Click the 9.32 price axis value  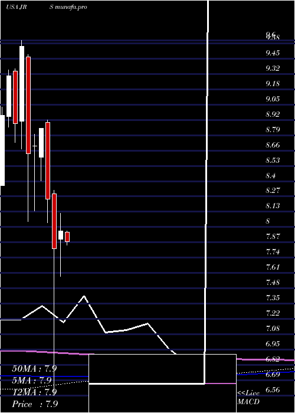click(273, 68)
